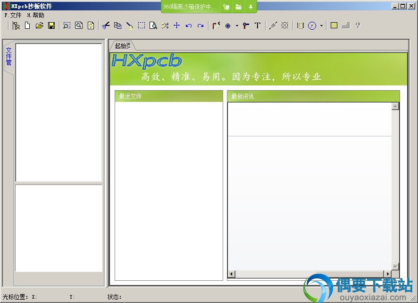Click the news panel scroll right arrow
418x303 pixels.
[388, 274]
